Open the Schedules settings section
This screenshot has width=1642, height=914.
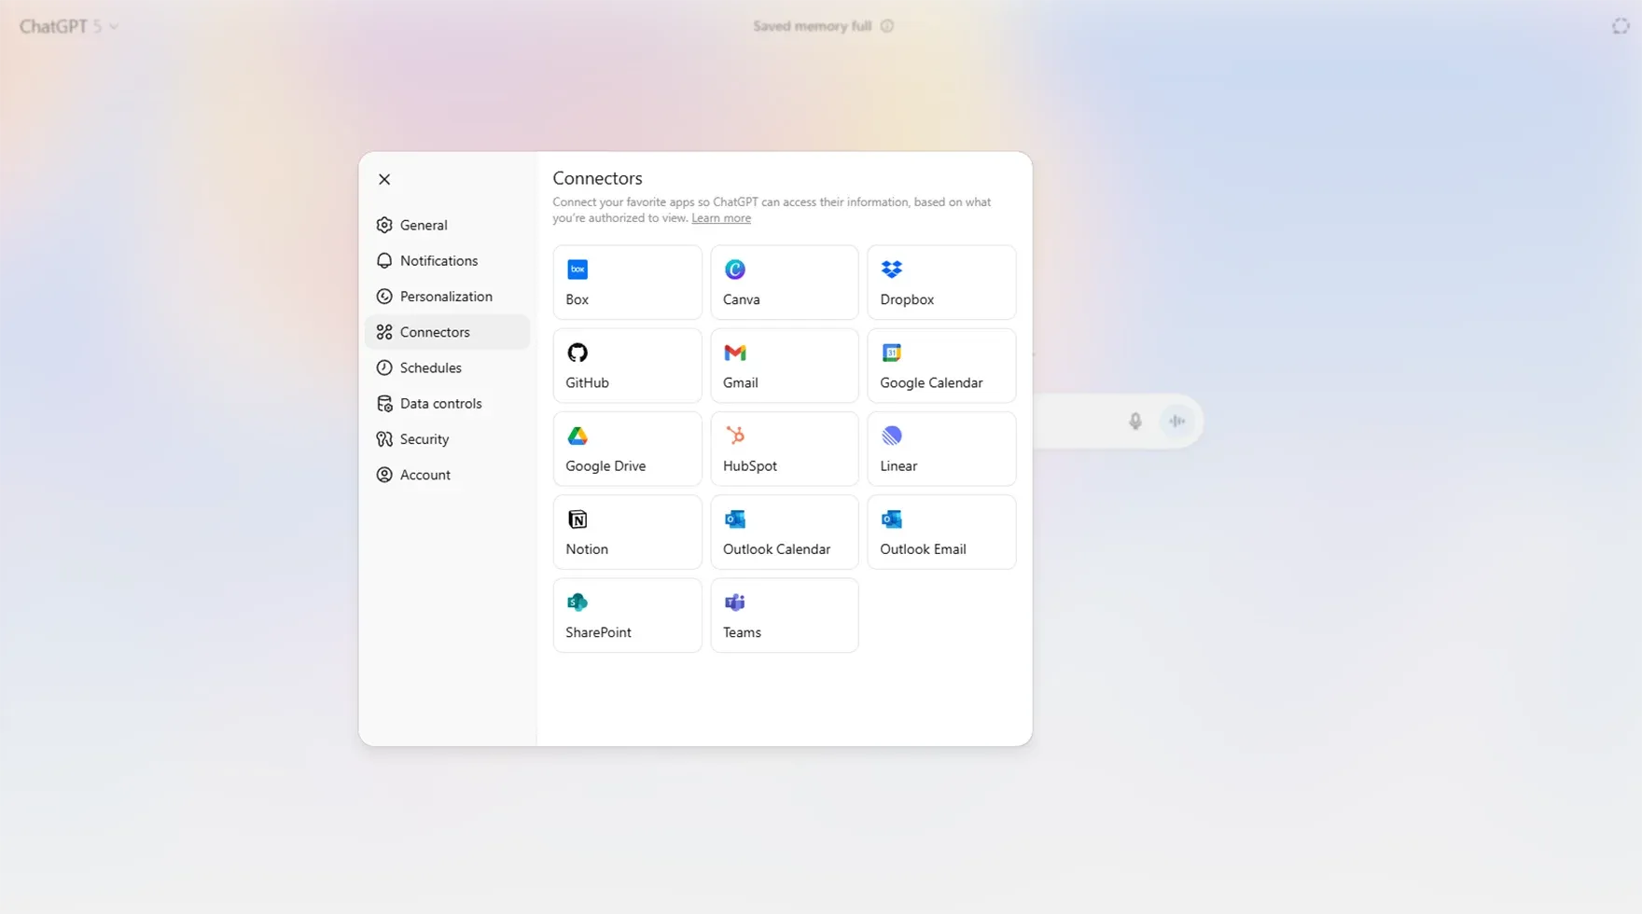click(447, 367)
